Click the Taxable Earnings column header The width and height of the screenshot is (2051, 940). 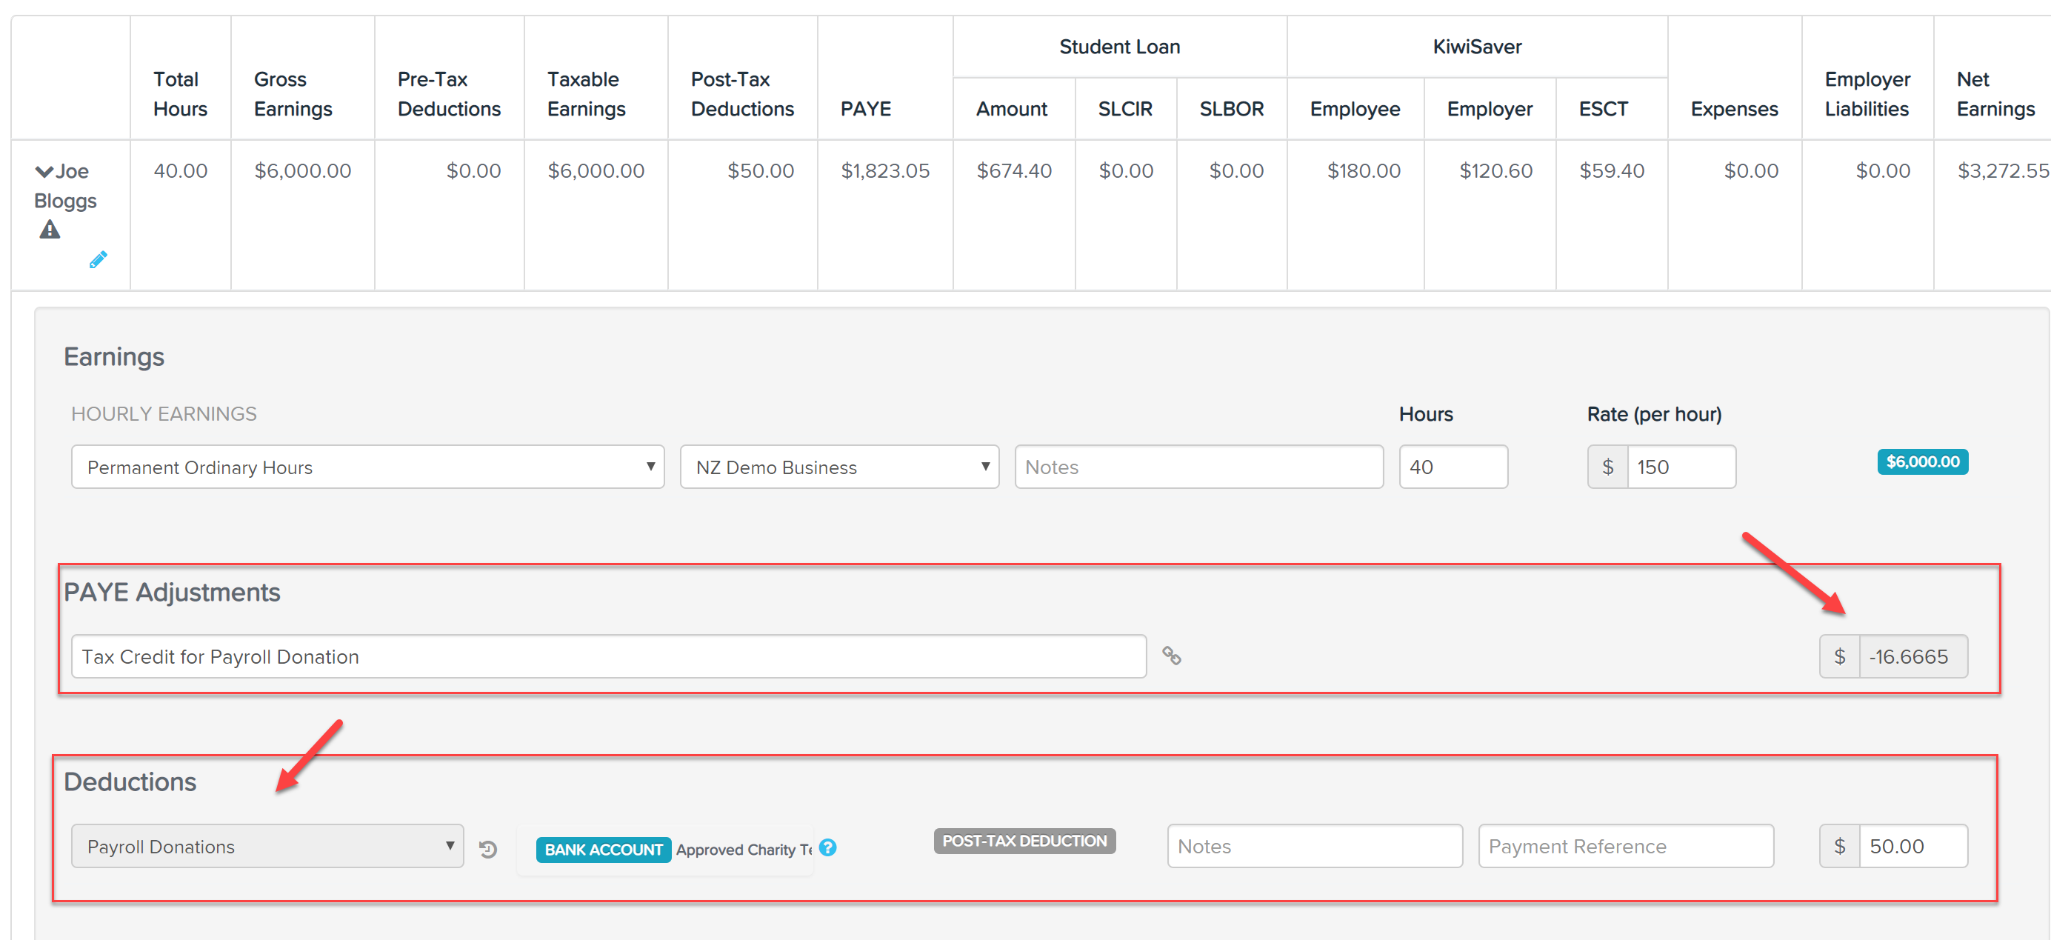click(587, 94)
